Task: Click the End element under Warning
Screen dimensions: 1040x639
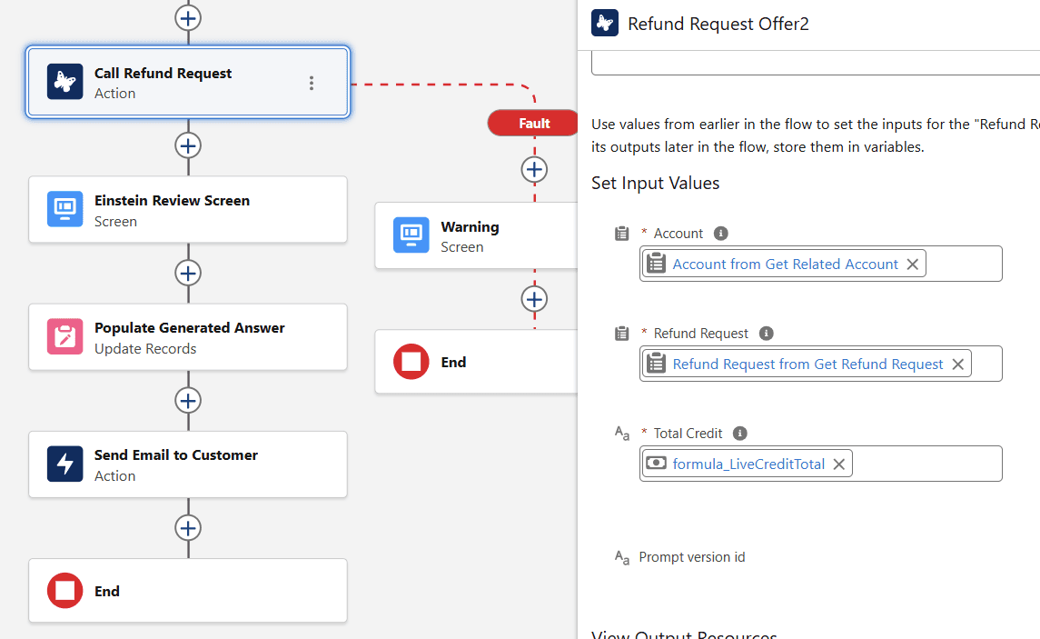Action: 411,362
